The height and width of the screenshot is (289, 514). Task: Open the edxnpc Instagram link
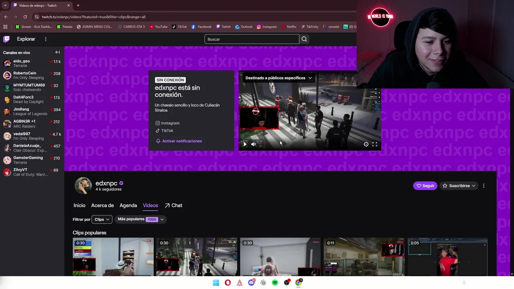167,123
